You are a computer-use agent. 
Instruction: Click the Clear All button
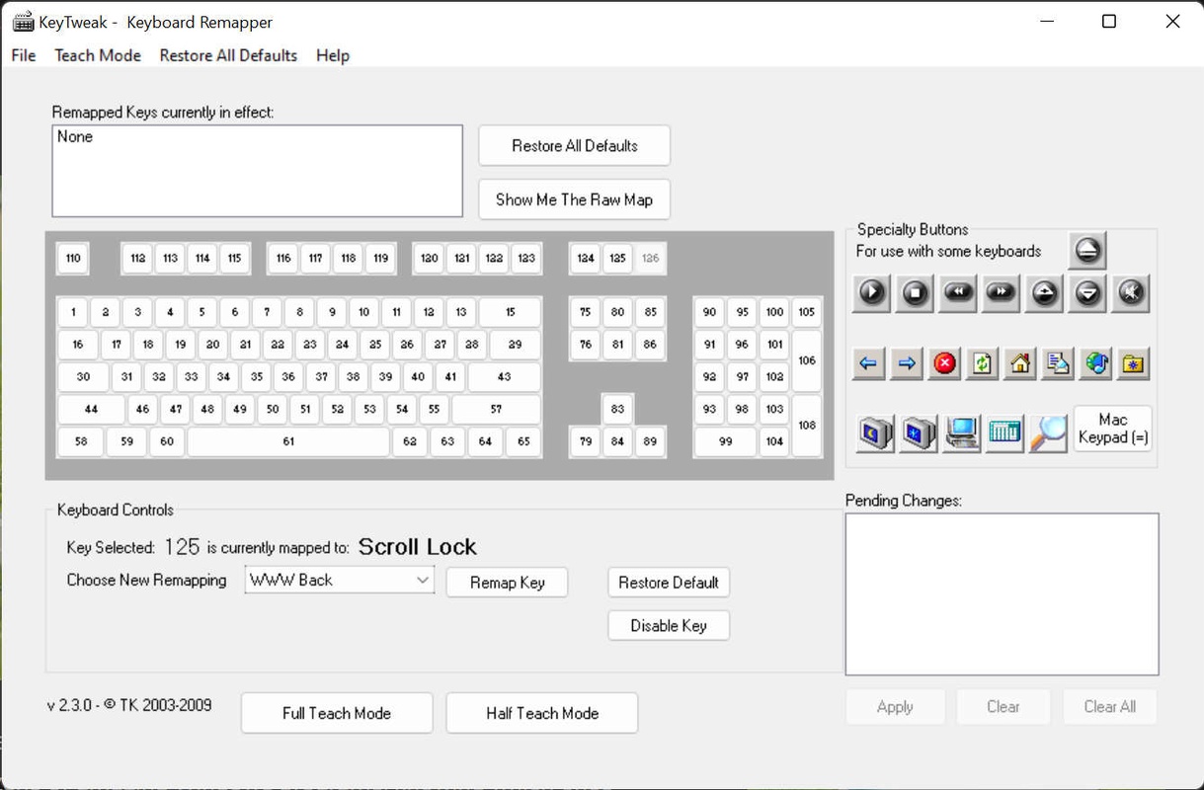1109,707
